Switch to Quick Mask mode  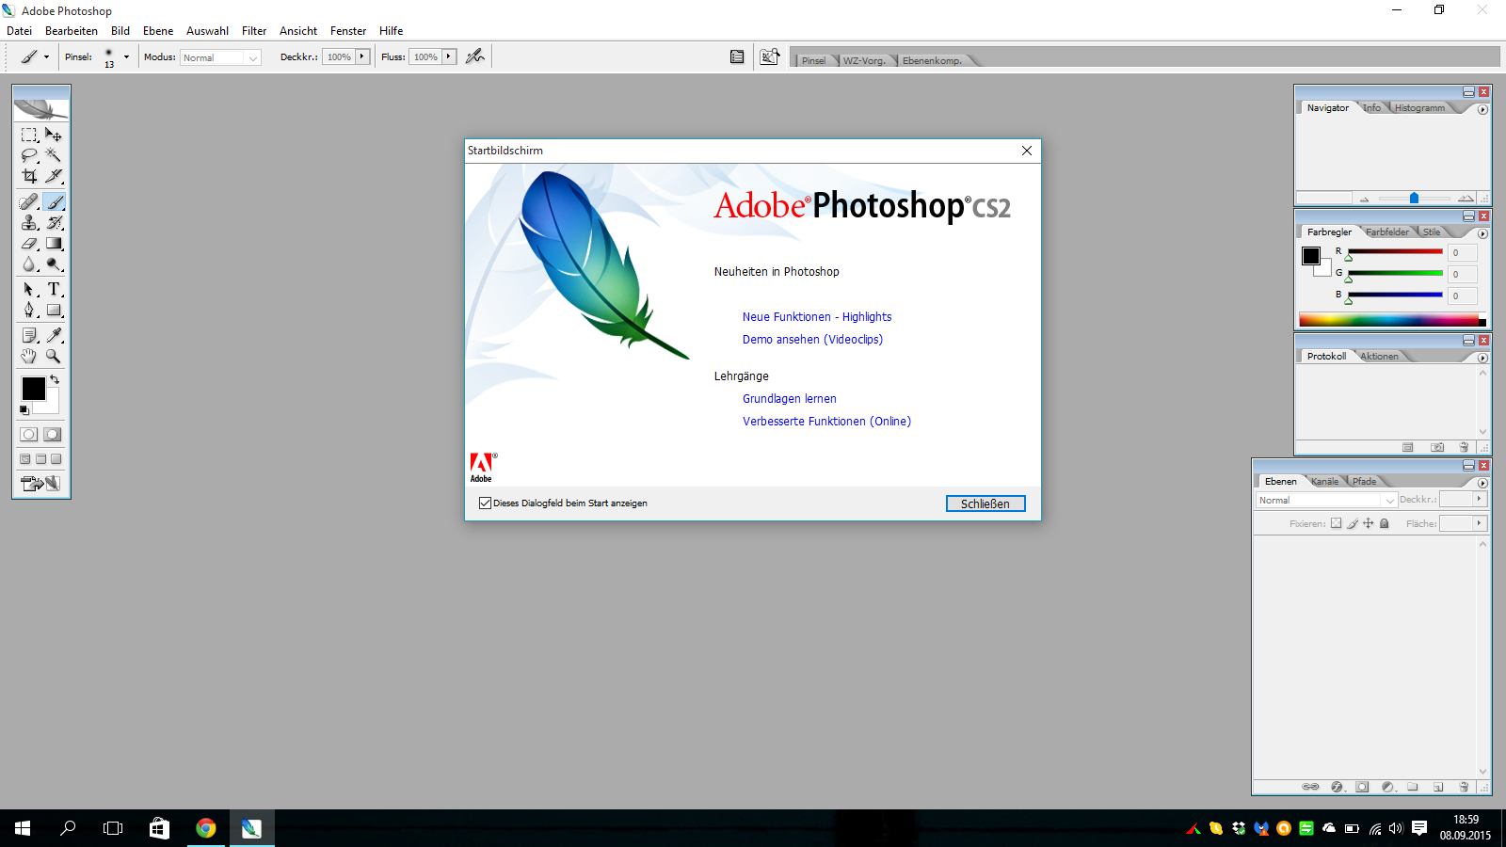pyautogui.click(x=53, y=434)
